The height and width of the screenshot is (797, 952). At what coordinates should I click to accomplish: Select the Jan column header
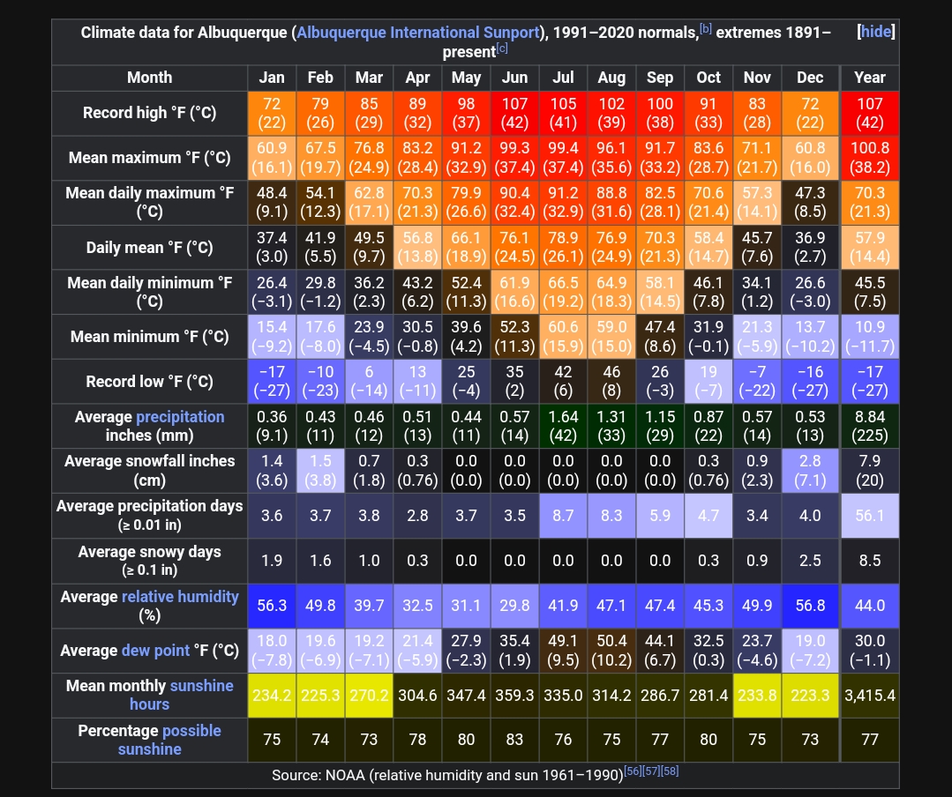pos(272,78)
